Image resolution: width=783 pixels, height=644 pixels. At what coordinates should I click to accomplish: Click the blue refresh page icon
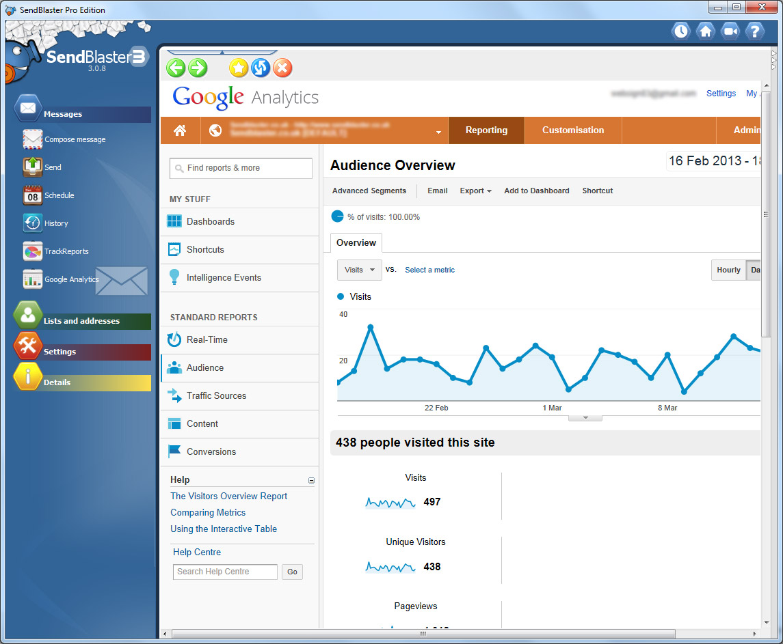click(x=260, y=68)
